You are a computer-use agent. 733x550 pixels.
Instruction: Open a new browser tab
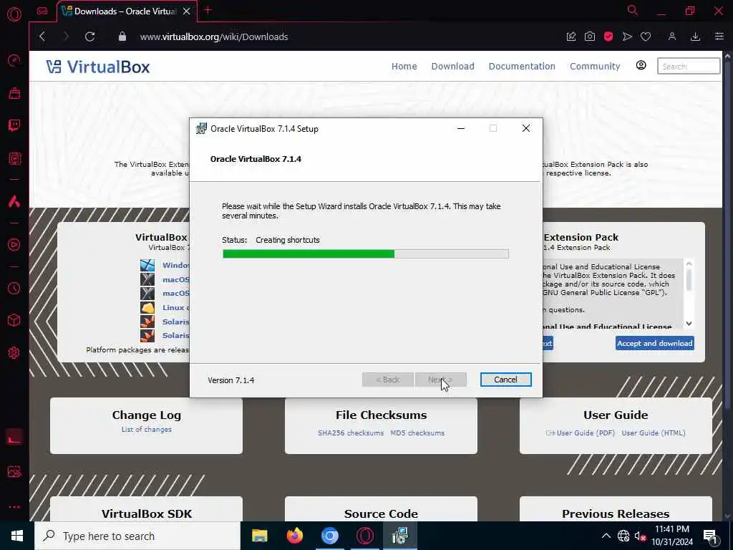(208, 10)
